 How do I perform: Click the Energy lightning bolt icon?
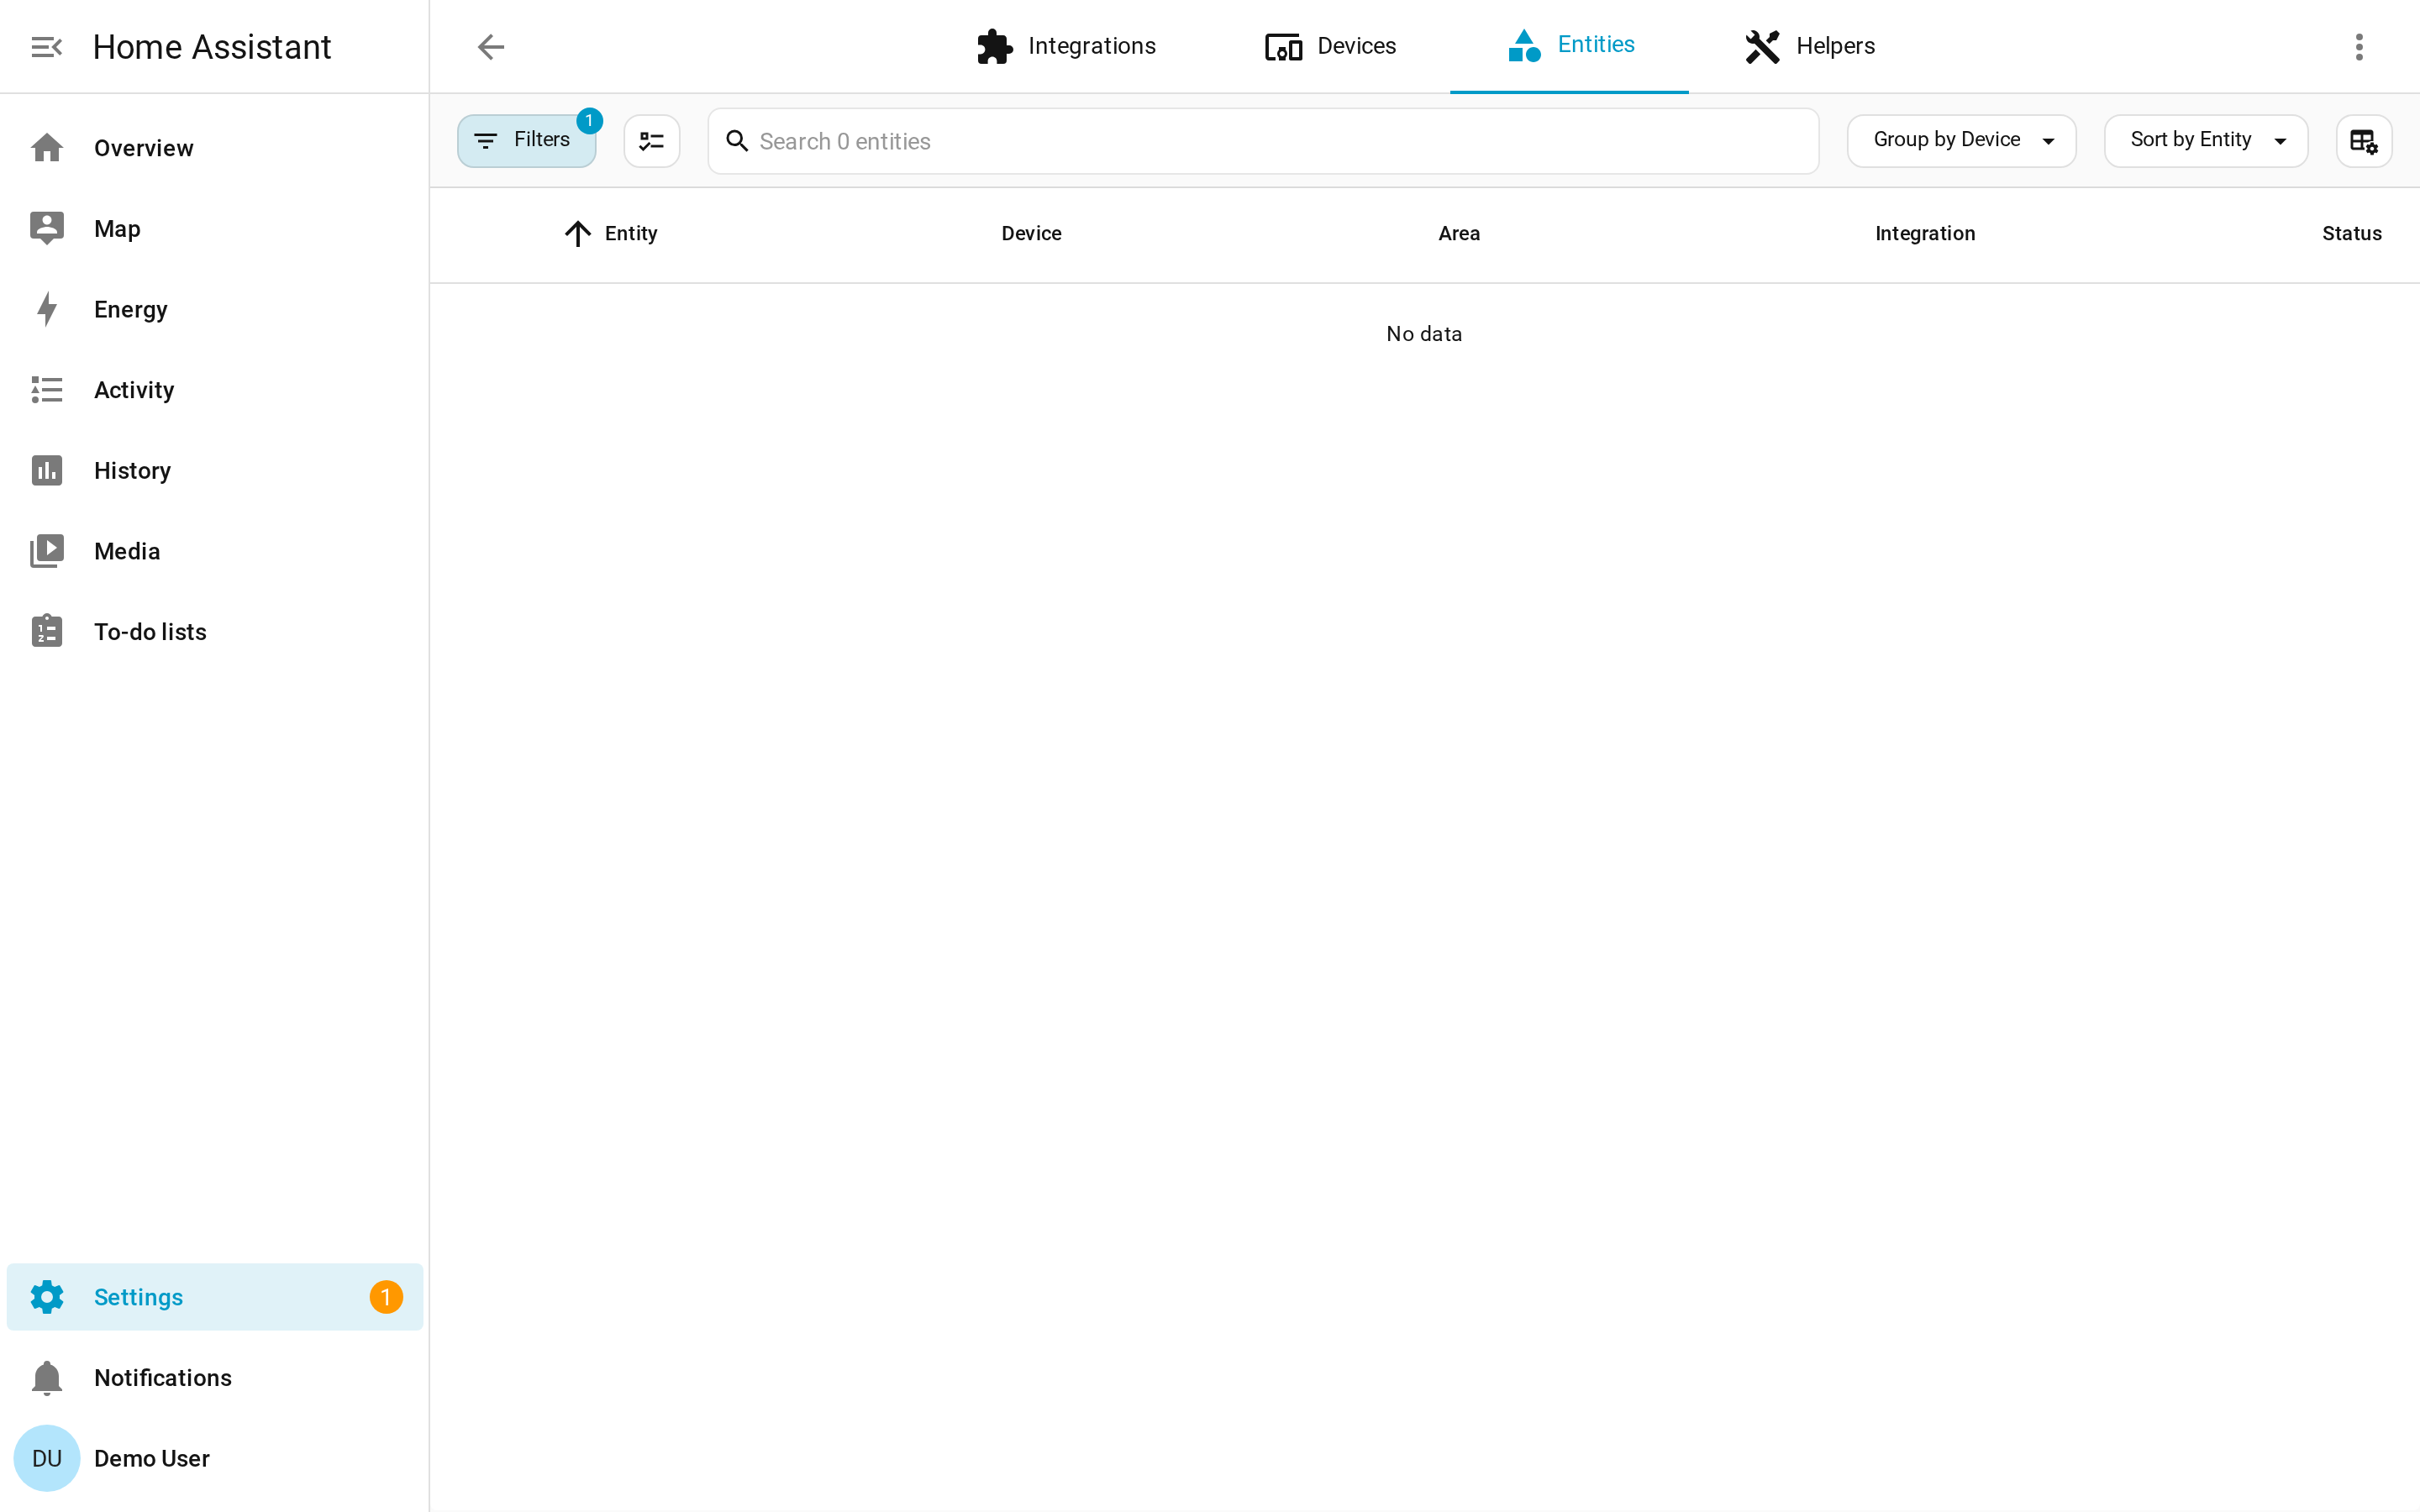tap(47, 309)
